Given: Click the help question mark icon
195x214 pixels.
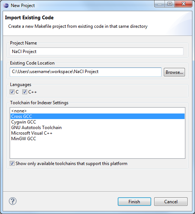Looking at the screenshot, I should (x=13, y=201).
